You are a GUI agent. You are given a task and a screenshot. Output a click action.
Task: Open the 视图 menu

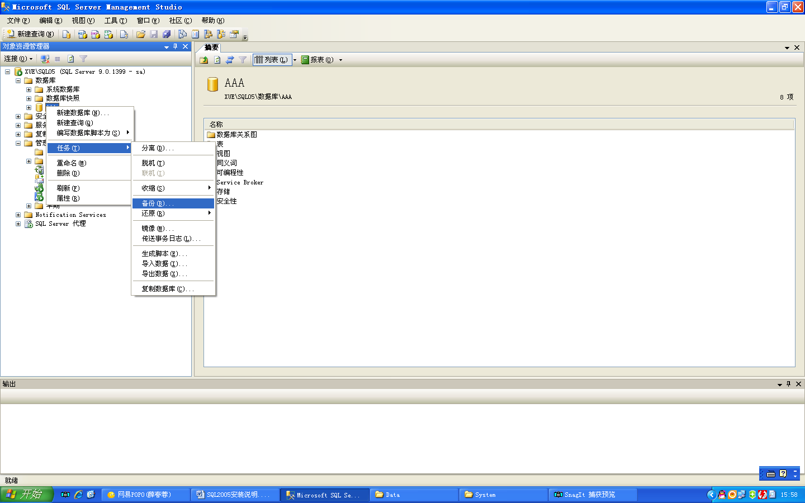(x=83, y=21)
